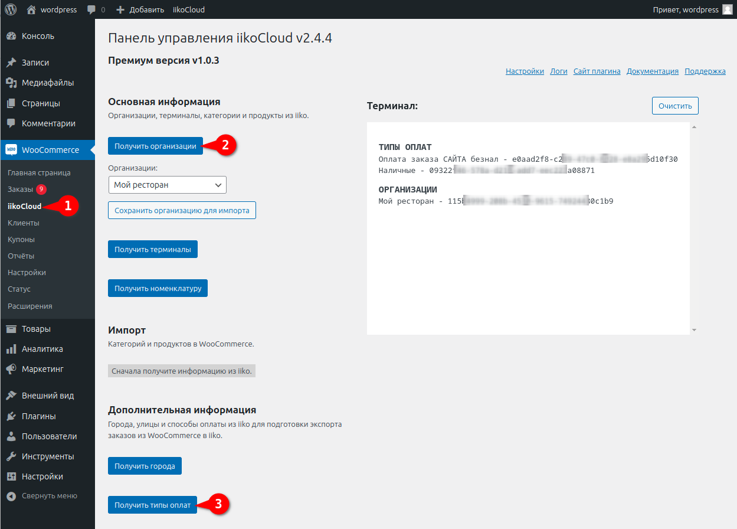
Task: Collapse the sidebar with Свернуть меню
Action: 49,496
